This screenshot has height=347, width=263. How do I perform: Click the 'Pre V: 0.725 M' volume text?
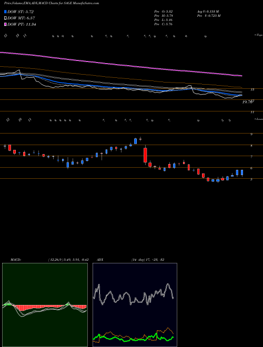(209, 15)
